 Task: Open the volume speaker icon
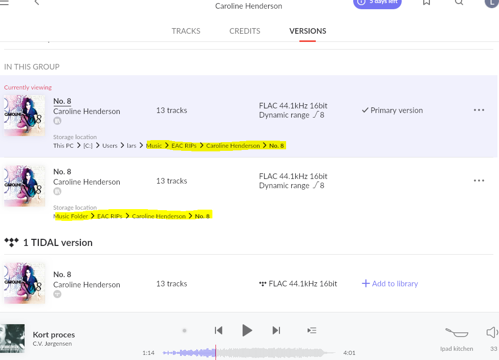pyautogui.click(x=492, y=331)
